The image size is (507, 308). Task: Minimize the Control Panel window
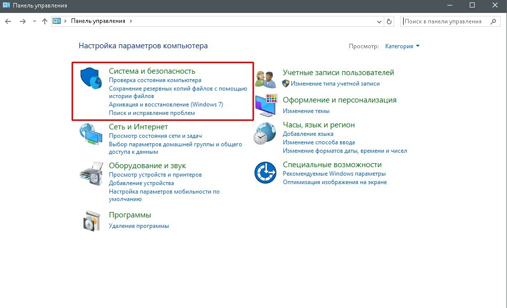tap(450, 5)
